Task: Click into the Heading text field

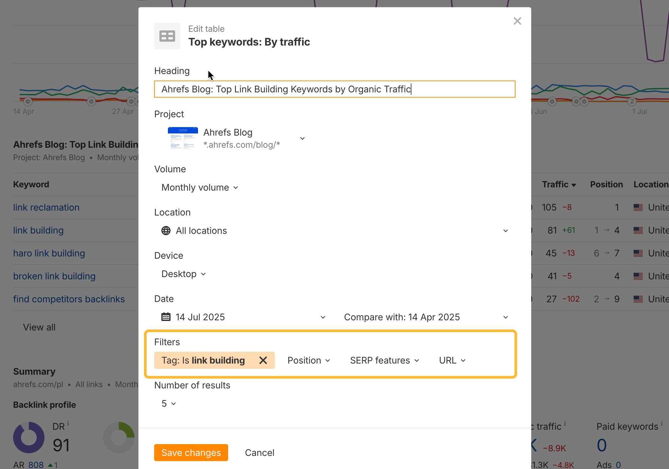Action: coord(334,89)
